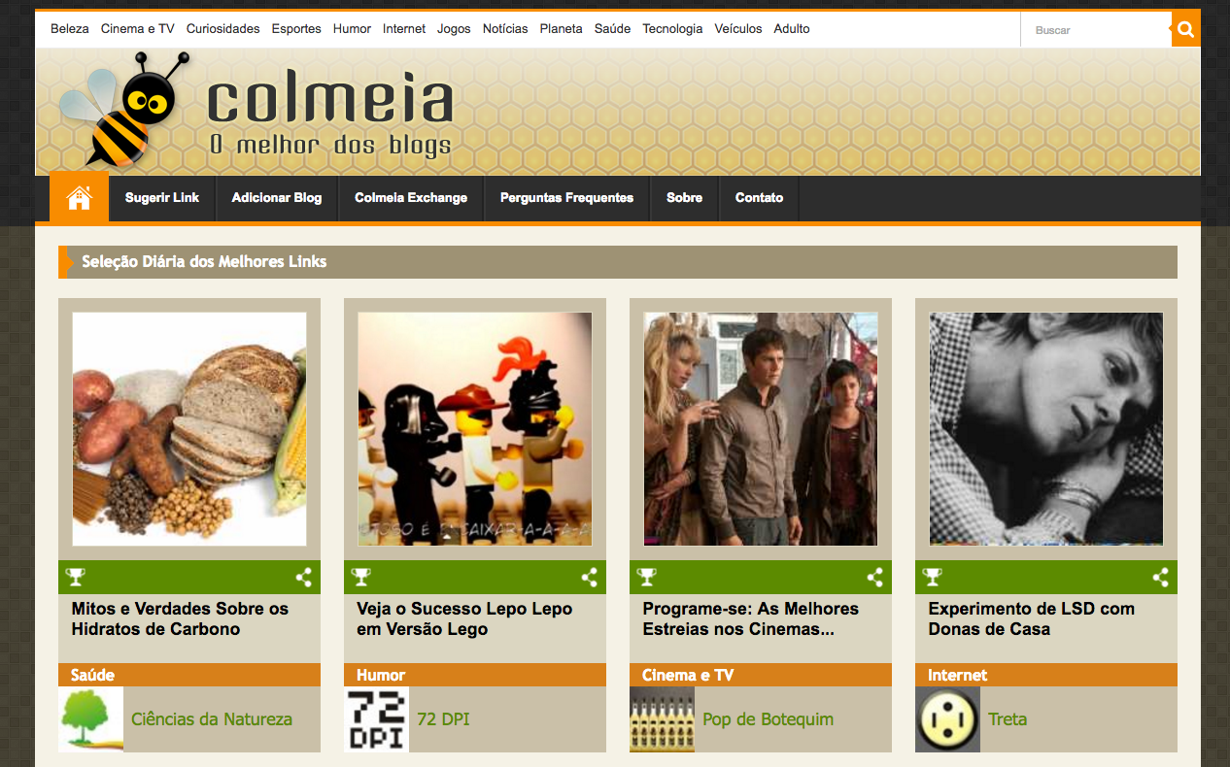Open the Colmeia Exchange nav item
The image size is (1230, 767).
tap(411, 198)
